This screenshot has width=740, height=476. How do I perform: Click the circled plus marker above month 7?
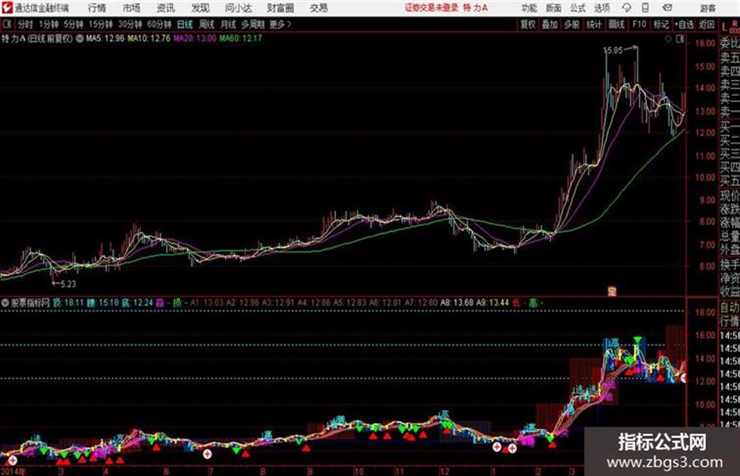[208, 454]
